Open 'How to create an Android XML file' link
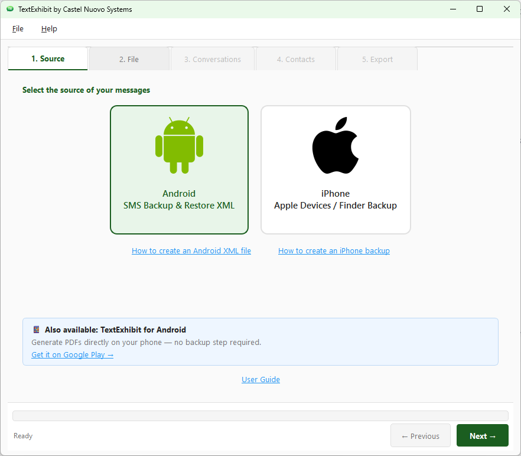Screen dimensions: 521x456 [x=191, y=250]
